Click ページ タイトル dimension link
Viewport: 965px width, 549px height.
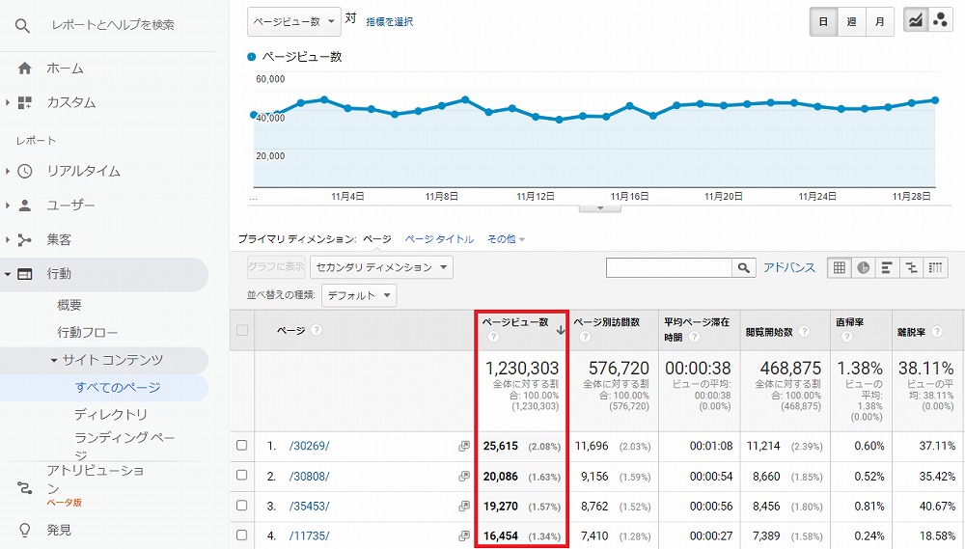pos(439,239)
